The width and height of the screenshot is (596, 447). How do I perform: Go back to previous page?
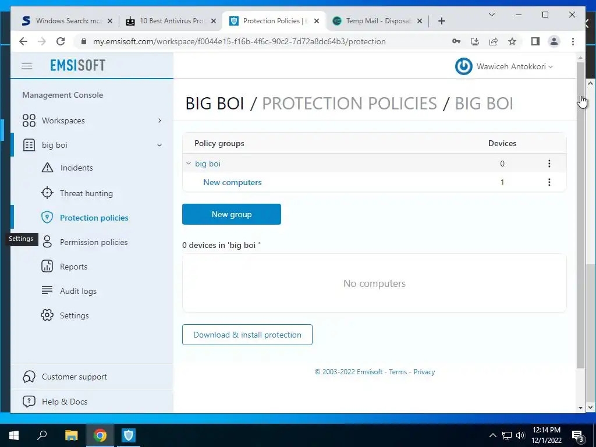click(x=23, y=41)
